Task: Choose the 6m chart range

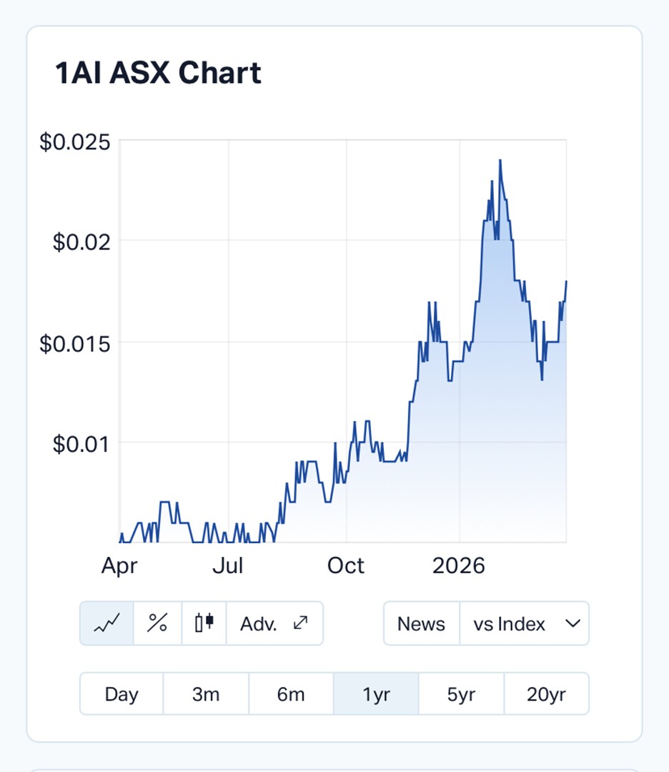Action: 291,694
